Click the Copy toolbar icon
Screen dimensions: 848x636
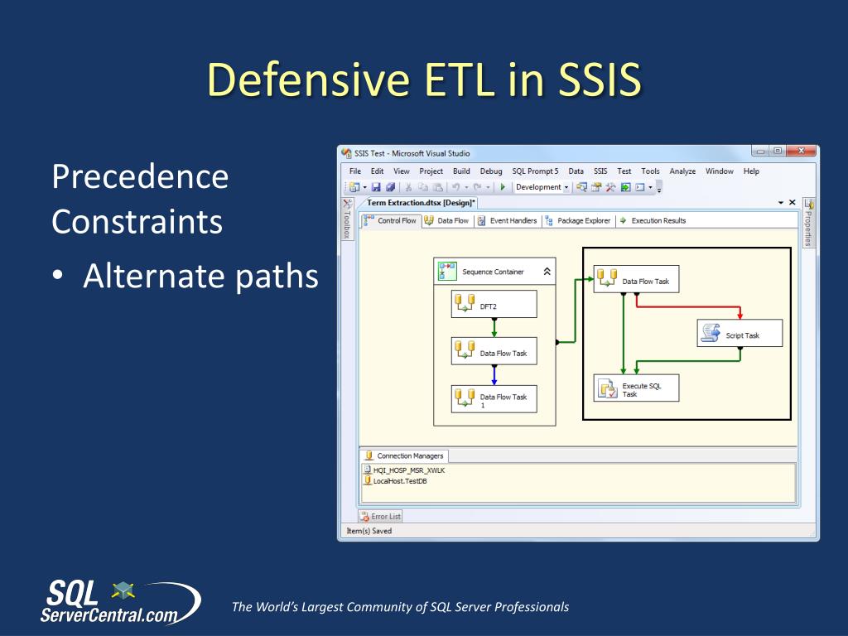coord(423,187)
